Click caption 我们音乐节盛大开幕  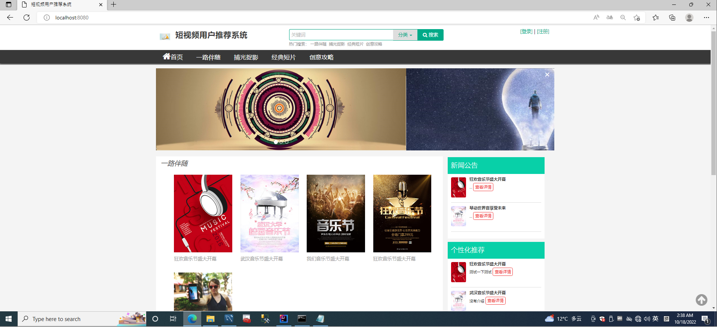pos(328,259)
